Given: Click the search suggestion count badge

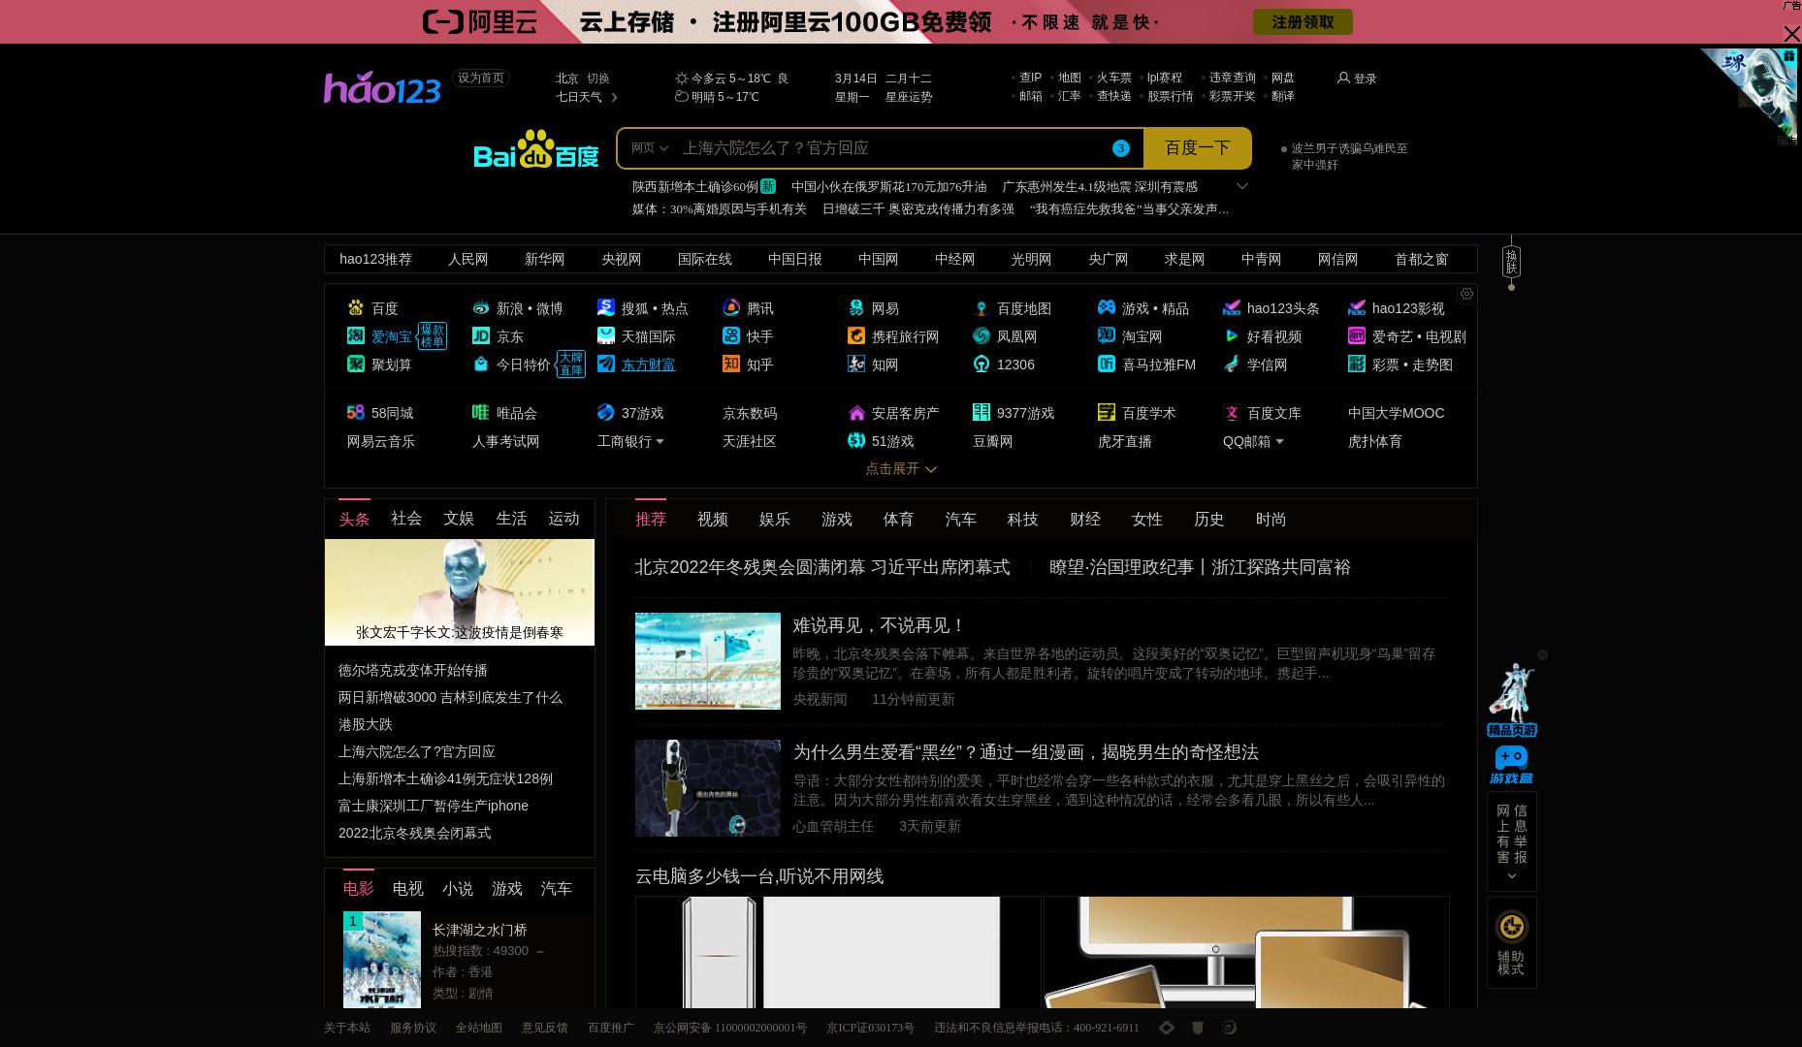Looking at the screenshot, I should (x=1121, y=148).
